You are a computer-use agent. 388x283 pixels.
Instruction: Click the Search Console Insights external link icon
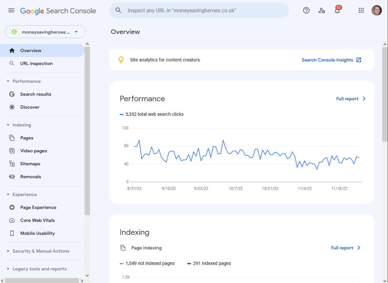click(359, 60)
